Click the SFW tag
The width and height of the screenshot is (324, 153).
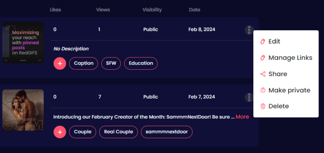pyautogui.click(x=111, y=63)
